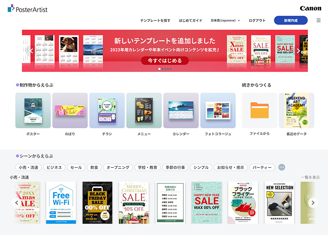Screen dimensions: 328x235
Task: Open はじめてガイド in navigation
Action: click(190, 21)
